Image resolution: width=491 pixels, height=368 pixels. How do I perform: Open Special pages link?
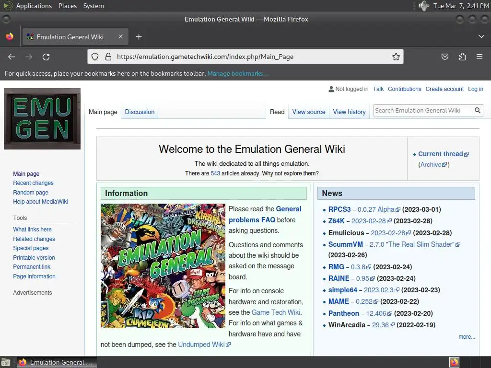tap(31, 248)
